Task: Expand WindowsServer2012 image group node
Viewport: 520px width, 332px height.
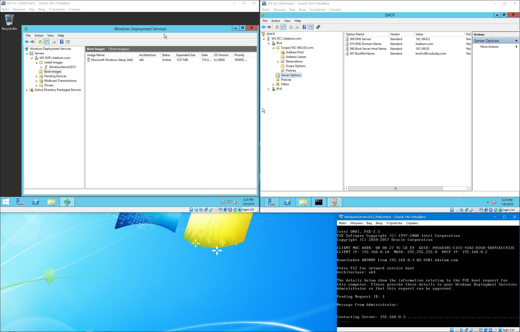Action: coord(41,67)
